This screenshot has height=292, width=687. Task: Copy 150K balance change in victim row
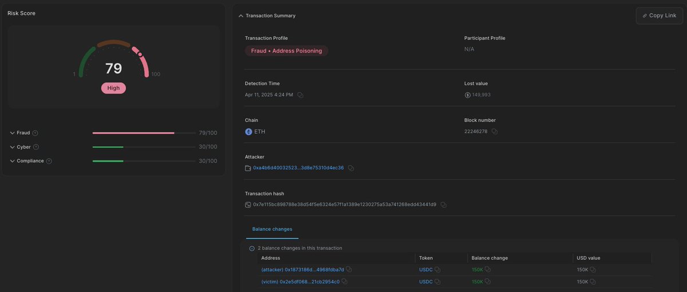click(488, 282)
